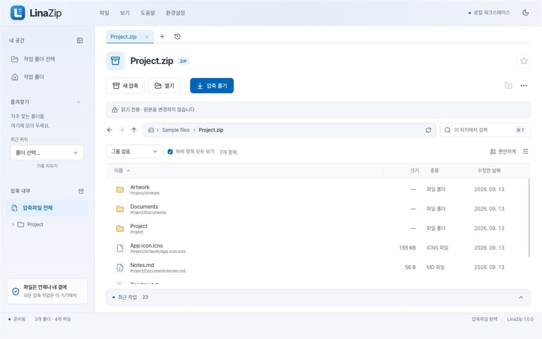The width and height of the screenshot is (542, 339).
Task: Click 압축파일 탐색 status text
Action: click(484, 319)
